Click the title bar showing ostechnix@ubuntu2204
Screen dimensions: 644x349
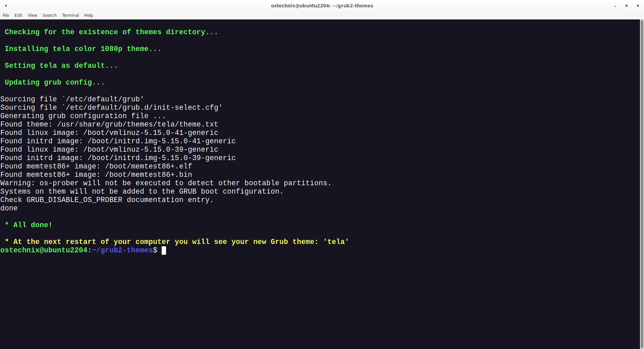click(322, 6)
